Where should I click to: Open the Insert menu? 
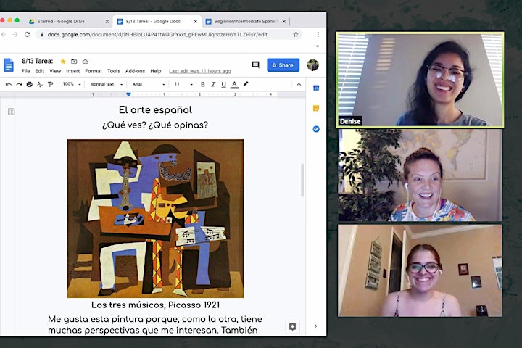click(x=73, y=71)
